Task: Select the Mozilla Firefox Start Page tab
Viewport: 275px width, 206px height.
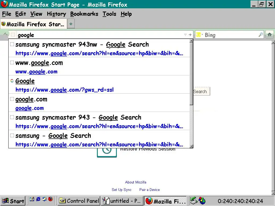Action: (33, 24)
